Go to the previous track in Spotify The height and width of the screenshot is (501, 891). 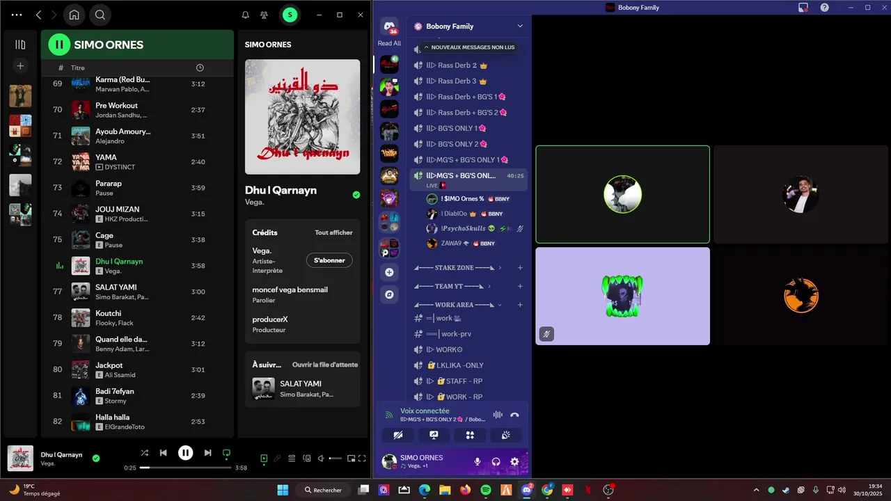[x=163, y=453]
